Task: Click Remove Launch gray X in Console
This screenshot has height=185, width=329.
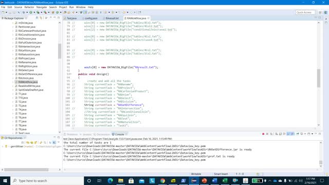Action: point(267,134)
